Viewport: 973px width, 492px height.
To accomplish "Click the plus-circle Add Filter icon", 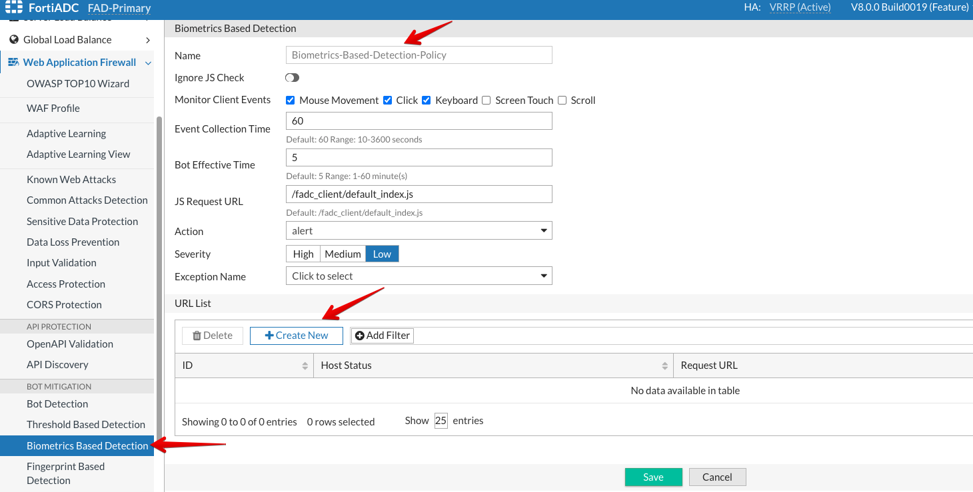I will pyautogui.click(x=360, y=336).
